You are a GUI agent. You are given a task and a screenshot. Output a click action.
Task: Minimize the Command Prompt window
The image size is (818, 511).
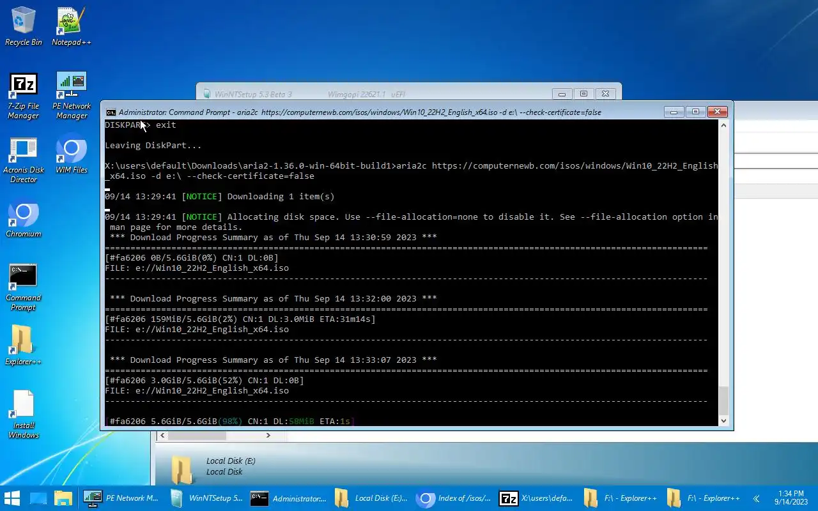pos(674,112)
